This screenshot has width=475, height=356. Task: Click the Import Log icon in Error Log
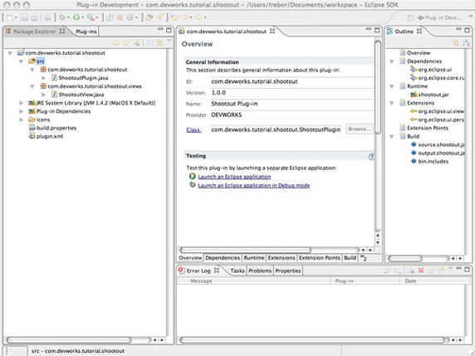(x=398, y=271)
